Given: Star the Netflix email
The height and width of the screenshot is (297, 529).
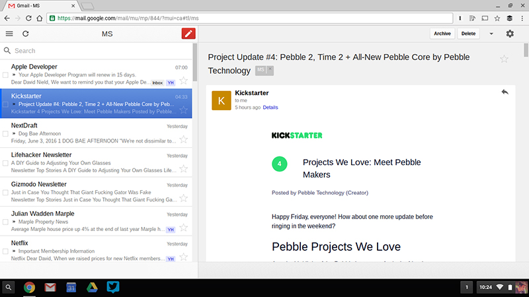Looking at the screenshot, I should tap(184, 257).
